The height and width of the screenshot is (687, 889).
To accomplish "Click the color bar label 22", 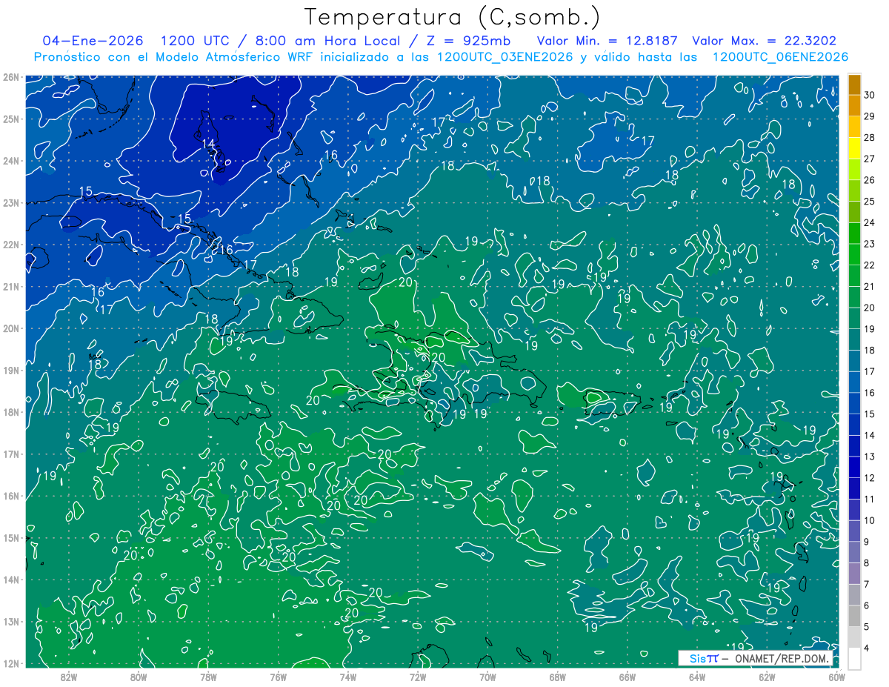I will pyautogui.click(x=870, y=265).
